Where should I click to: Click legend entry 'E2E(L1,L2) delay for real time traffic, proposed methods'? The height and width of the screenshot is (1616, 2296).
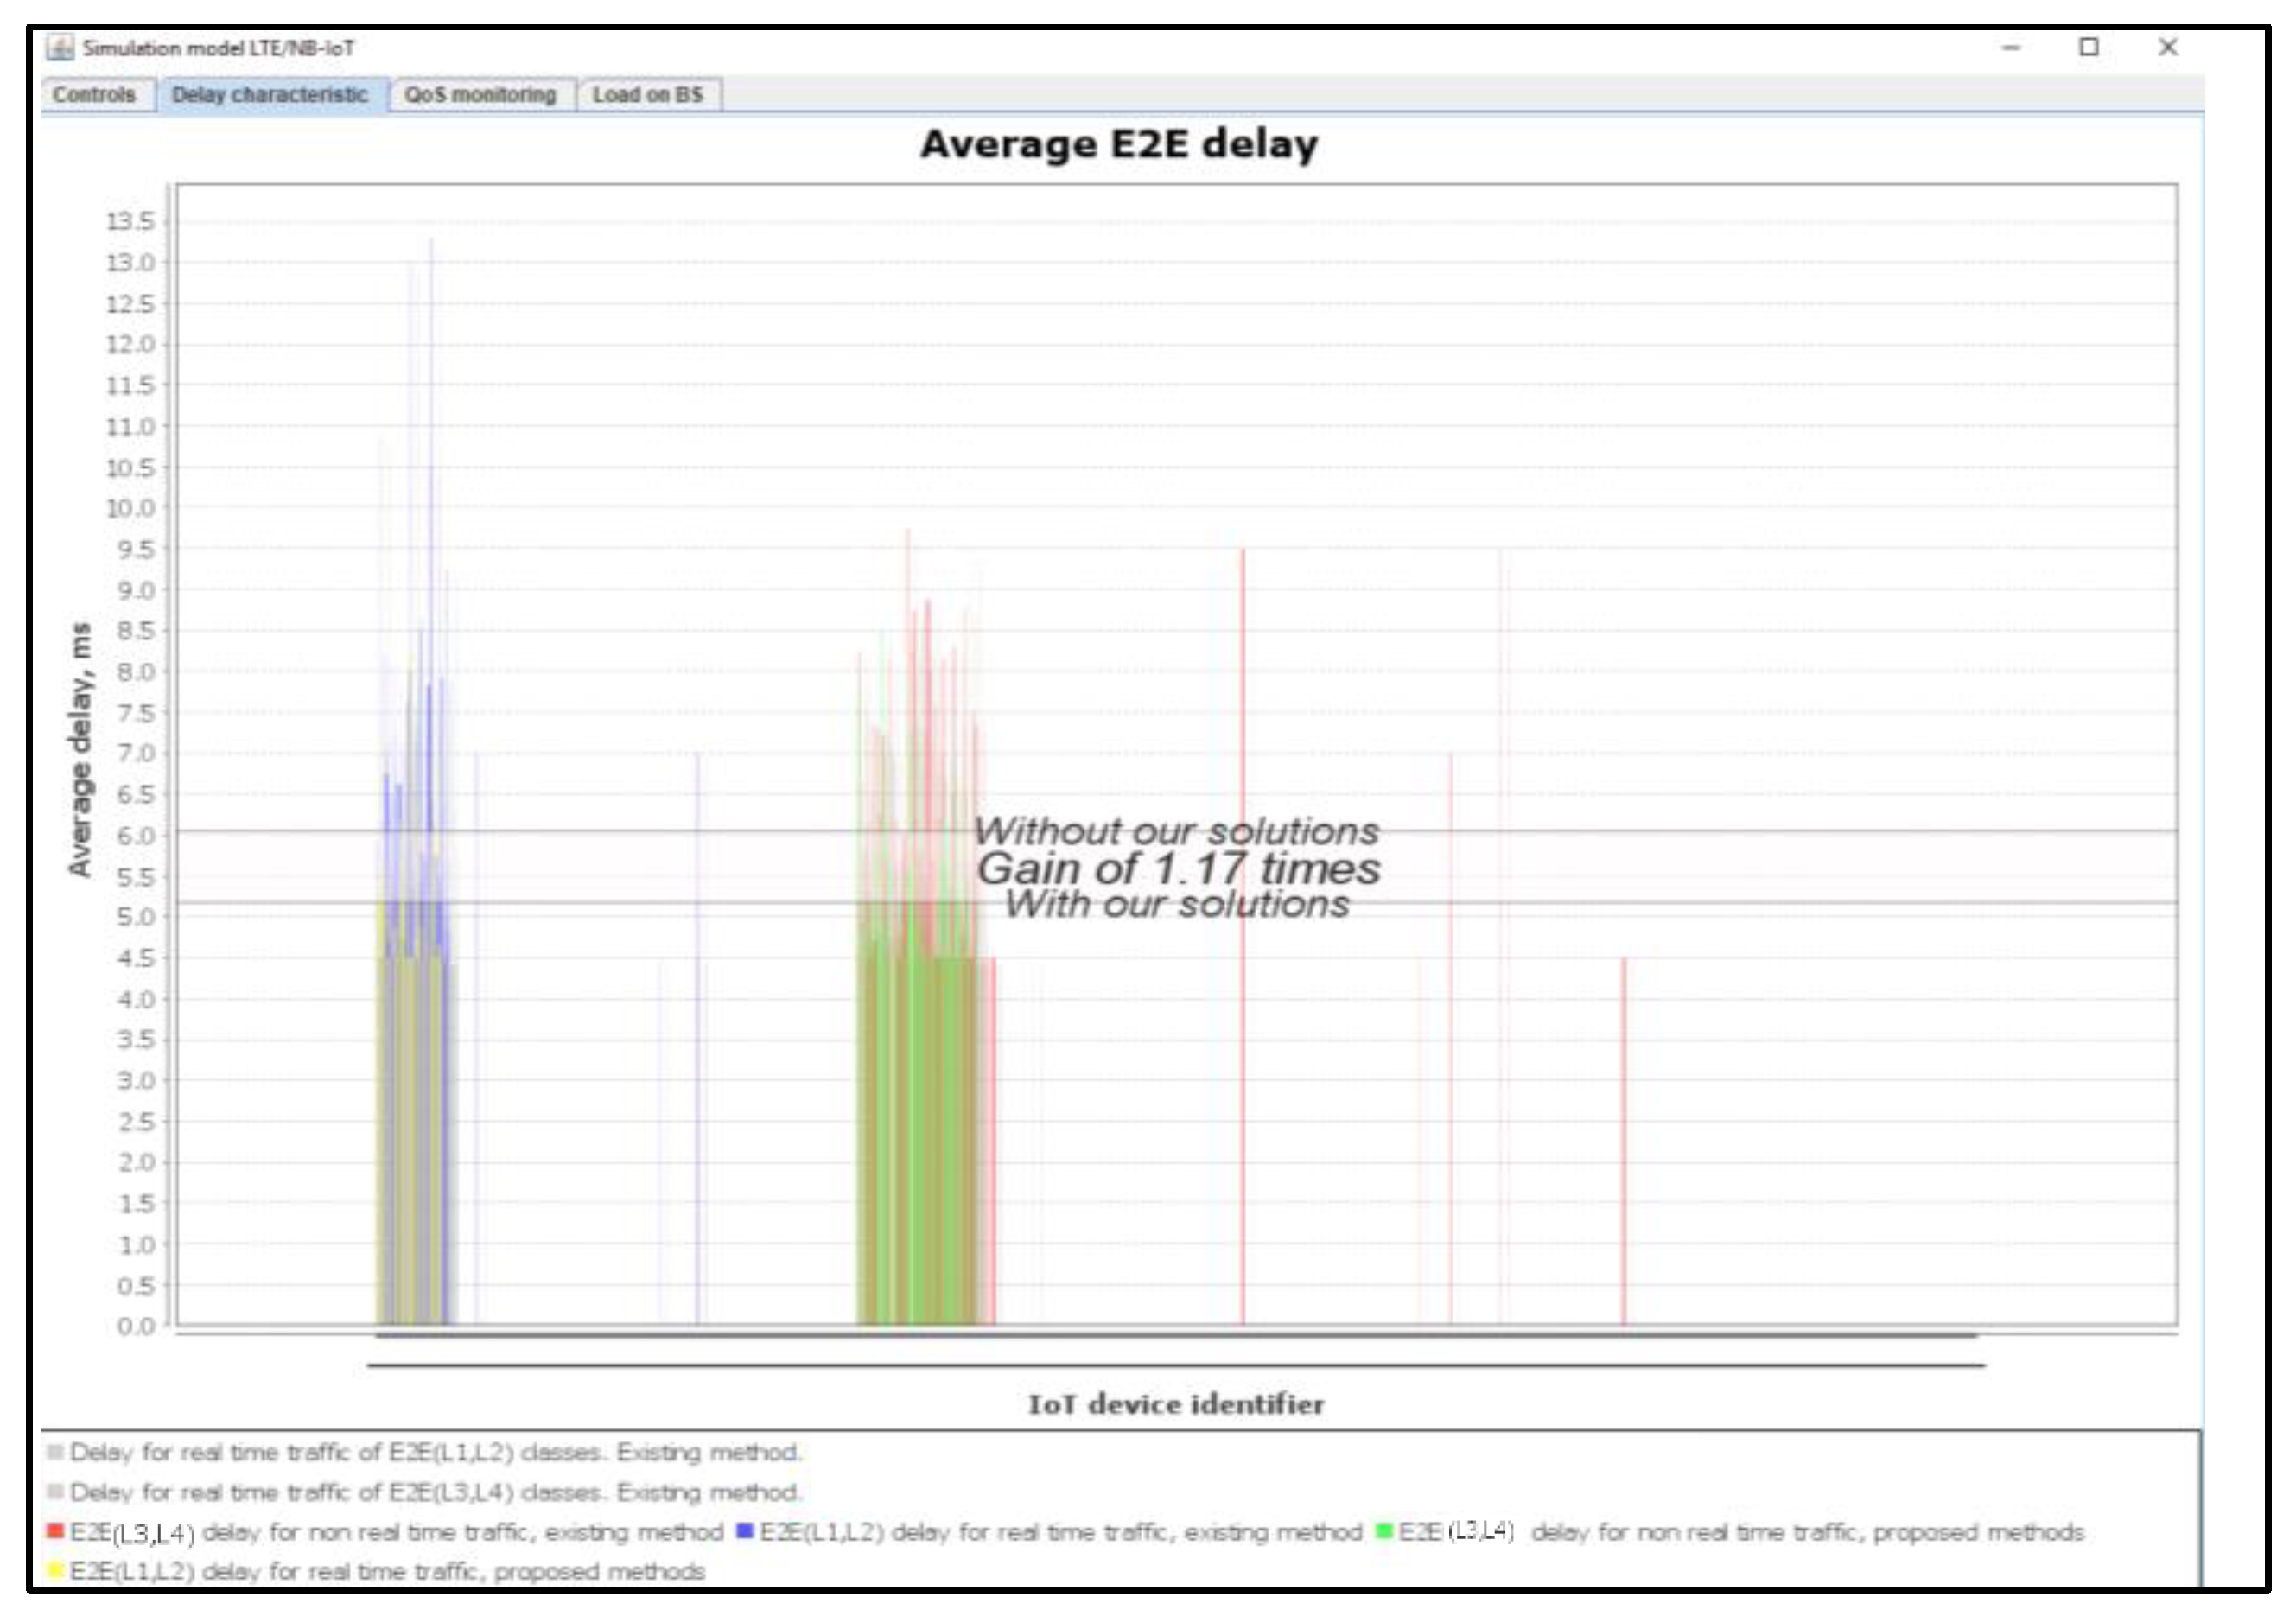tap(387, 1570)
